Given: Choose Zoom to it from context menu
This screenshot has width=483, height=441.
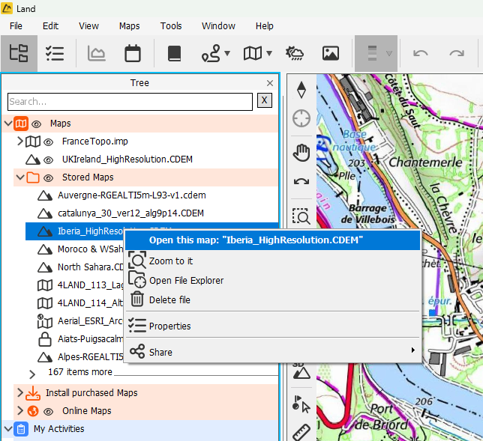Looking at the screenshot, I should [171, 261].
